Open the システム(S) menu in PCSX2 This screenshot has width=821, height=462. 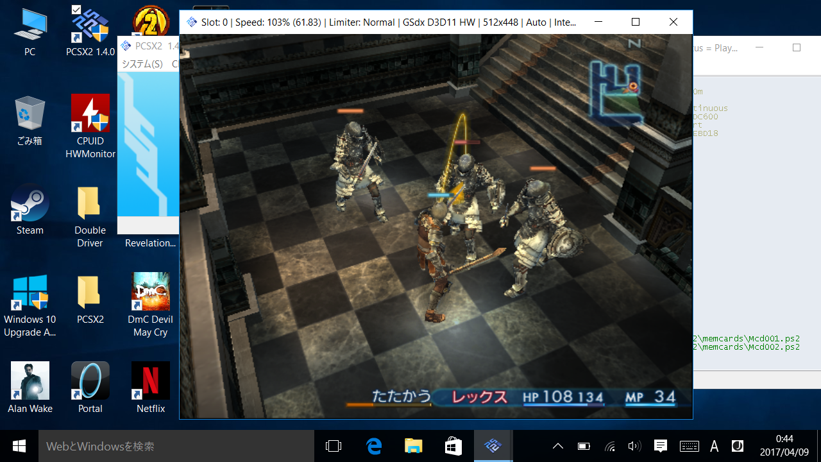tap(142, 64)
